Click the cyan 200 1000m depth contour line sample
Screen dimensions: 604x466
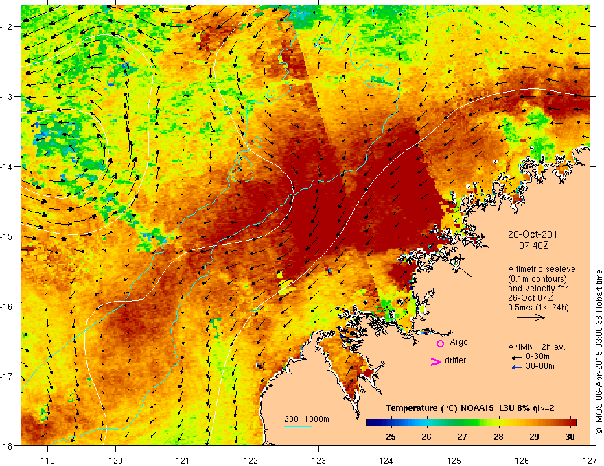point(298,426)
